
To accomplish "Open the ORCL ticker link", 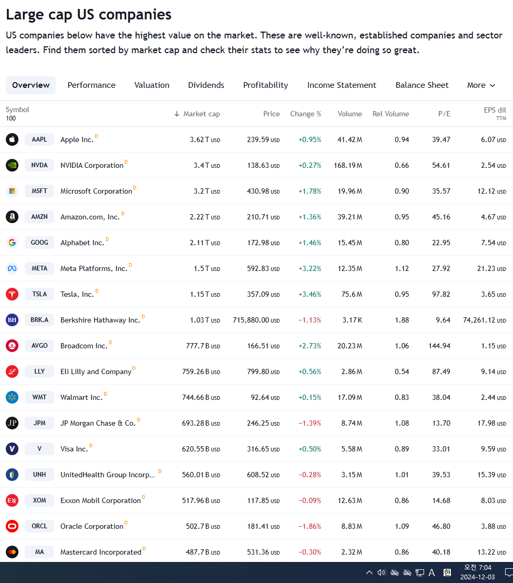I will (x=39, y=526).
